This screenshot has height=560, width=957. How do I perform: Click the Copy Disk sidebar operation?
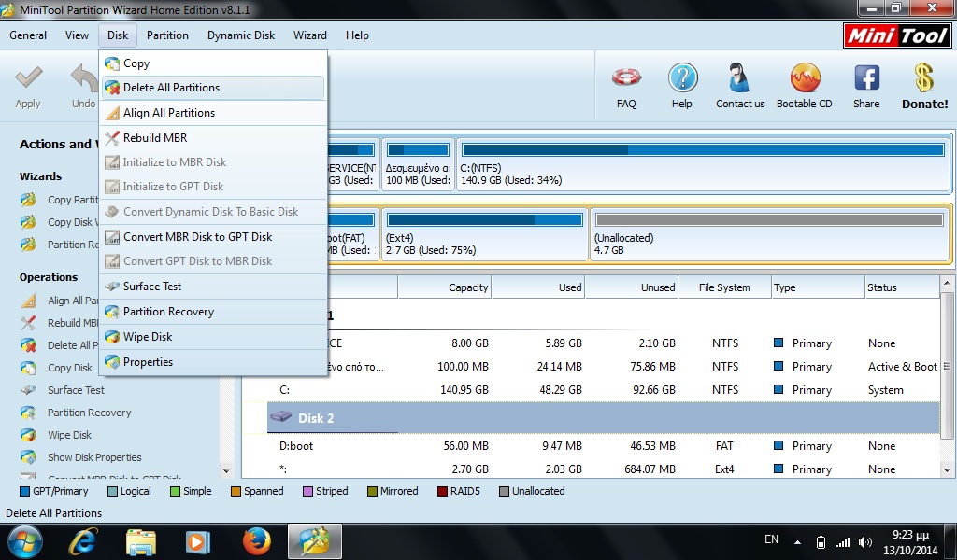point(70,368)
